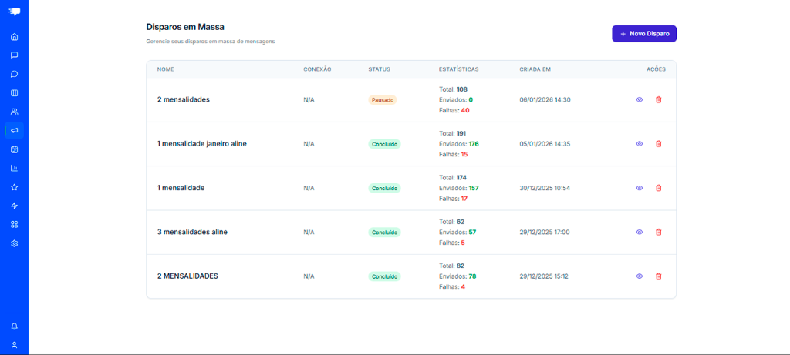Viewport: 790px width, 355px height.
Task: Click the bar chart reports icon
Action: pos(14,168)
